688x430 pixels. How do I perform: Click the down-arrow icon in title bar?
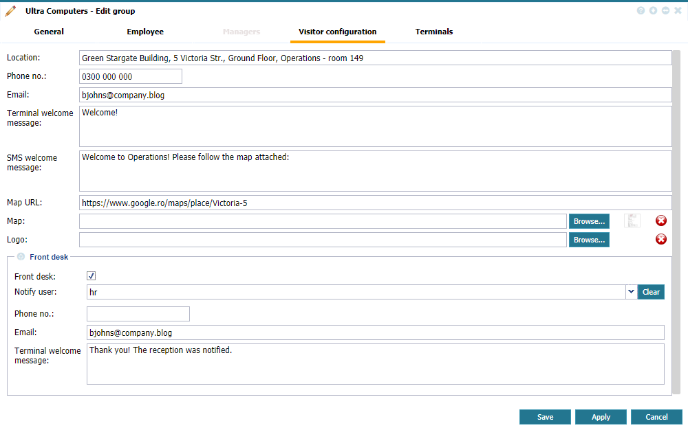coord(653,11)
